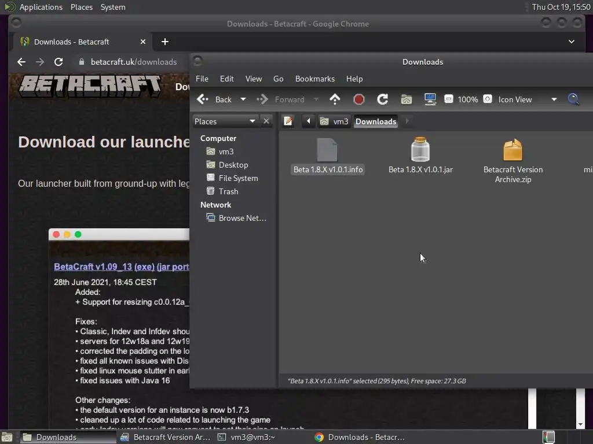The width and height of the screenshot is (593, 444).
Task: Close the Downloads - Betacraft Chrome tab
Action: (x=143, y=42)
